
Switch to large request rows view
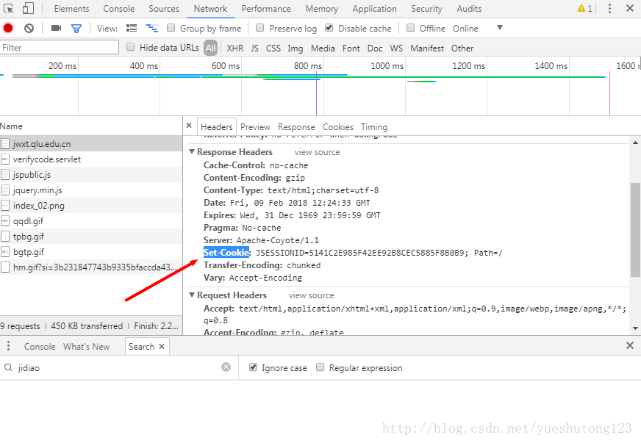tap(132, 28)
